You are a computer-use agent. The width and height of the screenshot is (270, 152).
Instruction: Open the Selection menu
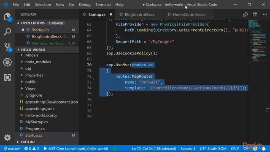tap(43, 5)
